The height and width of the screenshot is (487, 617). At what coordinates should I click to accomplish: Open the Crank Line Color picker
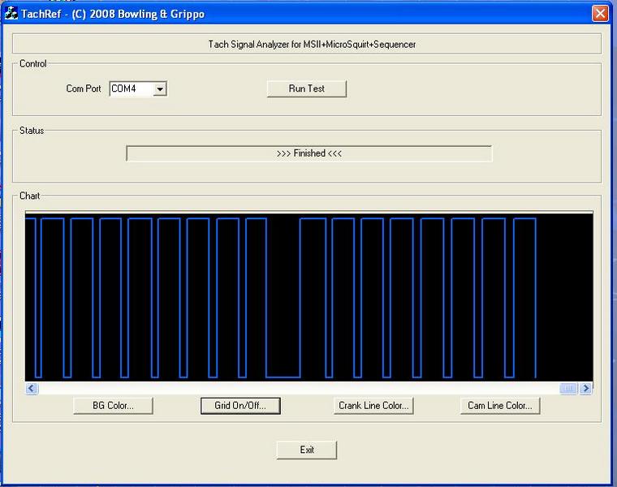pyautogui.click(x=373, y=406)
